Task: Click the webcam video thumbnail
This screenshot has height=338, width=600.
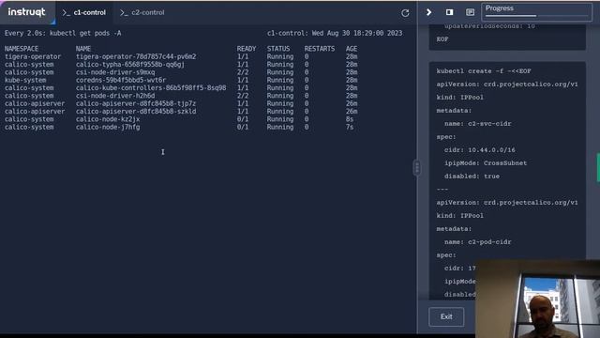Action: (x=537, y=299)
